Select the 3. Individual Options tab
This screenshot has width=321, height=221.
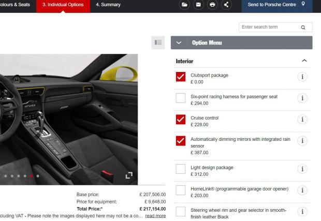63,5
